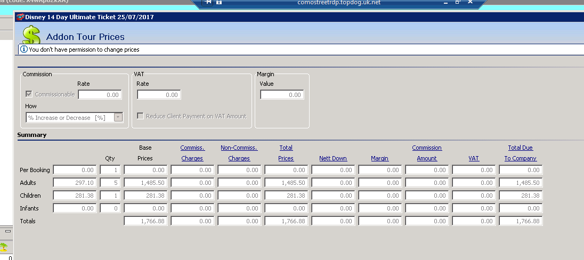The height and width of the screenshot is (260, 584).
Task: Click the Total Prices column link
Action: (x=286, y=153)
